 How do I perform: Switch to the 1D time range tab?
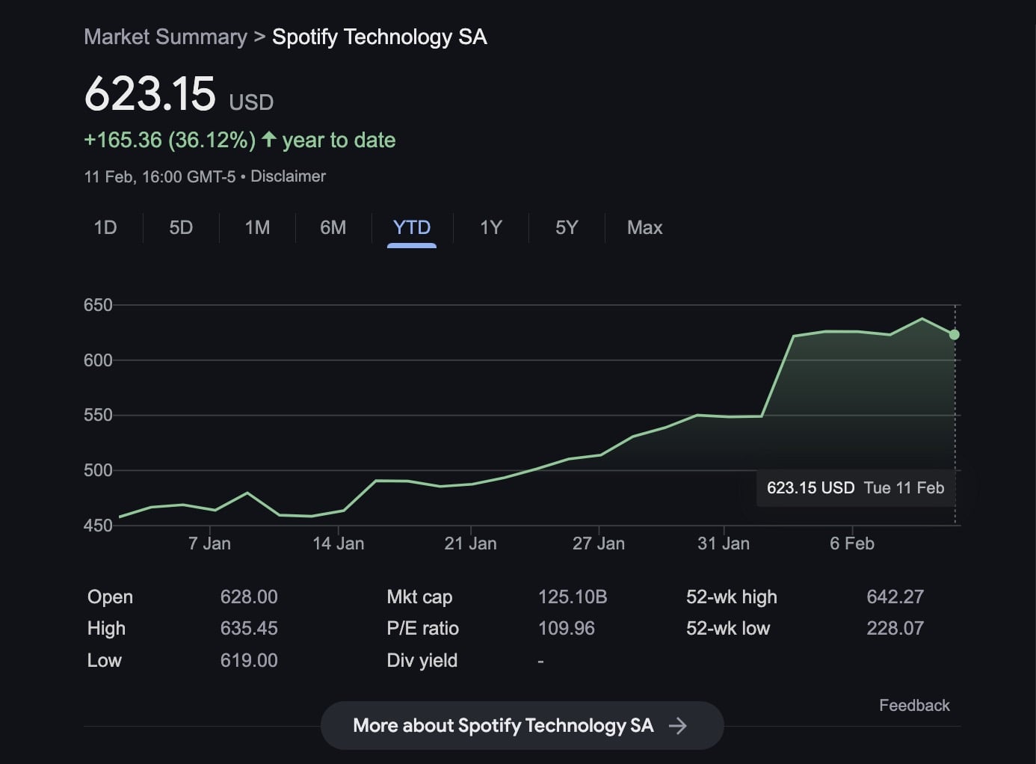tap(105, 228)
